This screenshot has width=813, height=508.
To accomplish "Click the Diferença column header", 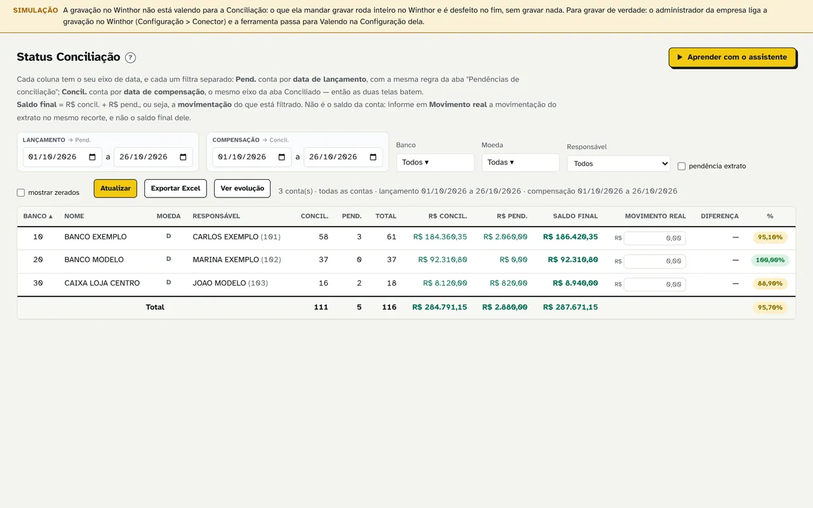I will tap(720, 216).
